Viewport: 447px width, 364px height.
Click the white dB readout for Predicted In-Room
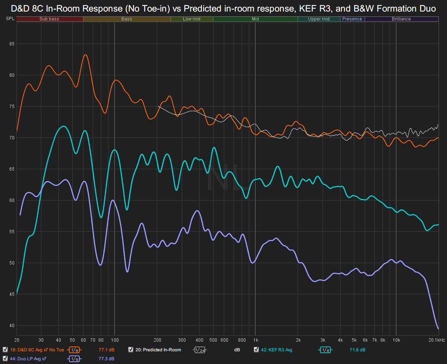(237, 350)
